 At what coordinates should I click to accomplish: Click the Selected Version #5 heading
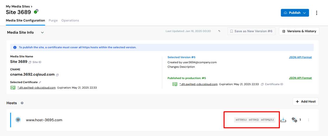tap(181, 57)
